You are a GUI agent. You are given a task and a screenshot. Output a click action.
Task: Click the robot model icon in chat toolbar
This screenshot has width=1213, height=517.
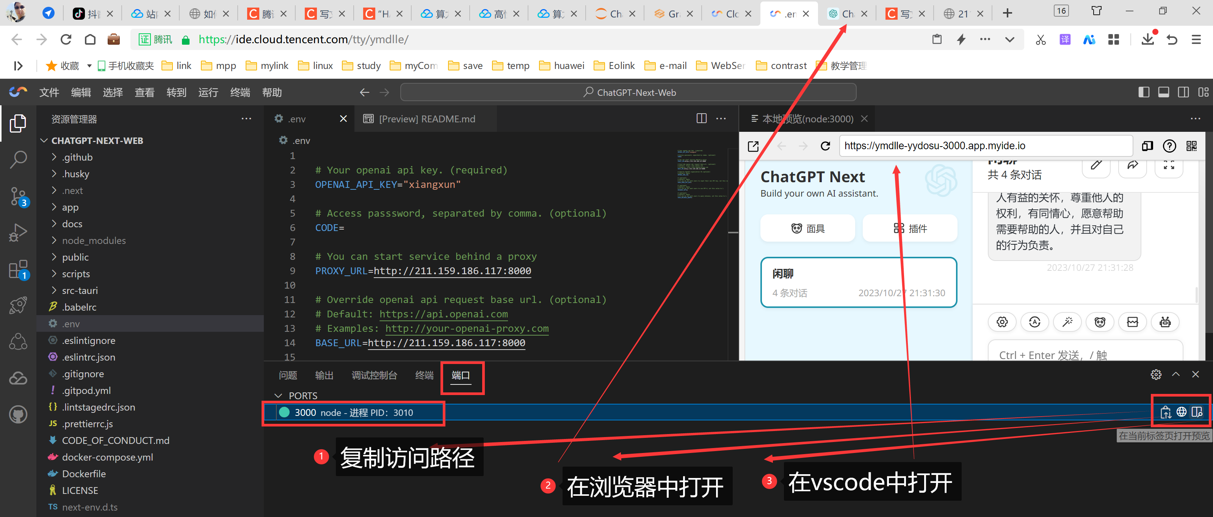1165,322
